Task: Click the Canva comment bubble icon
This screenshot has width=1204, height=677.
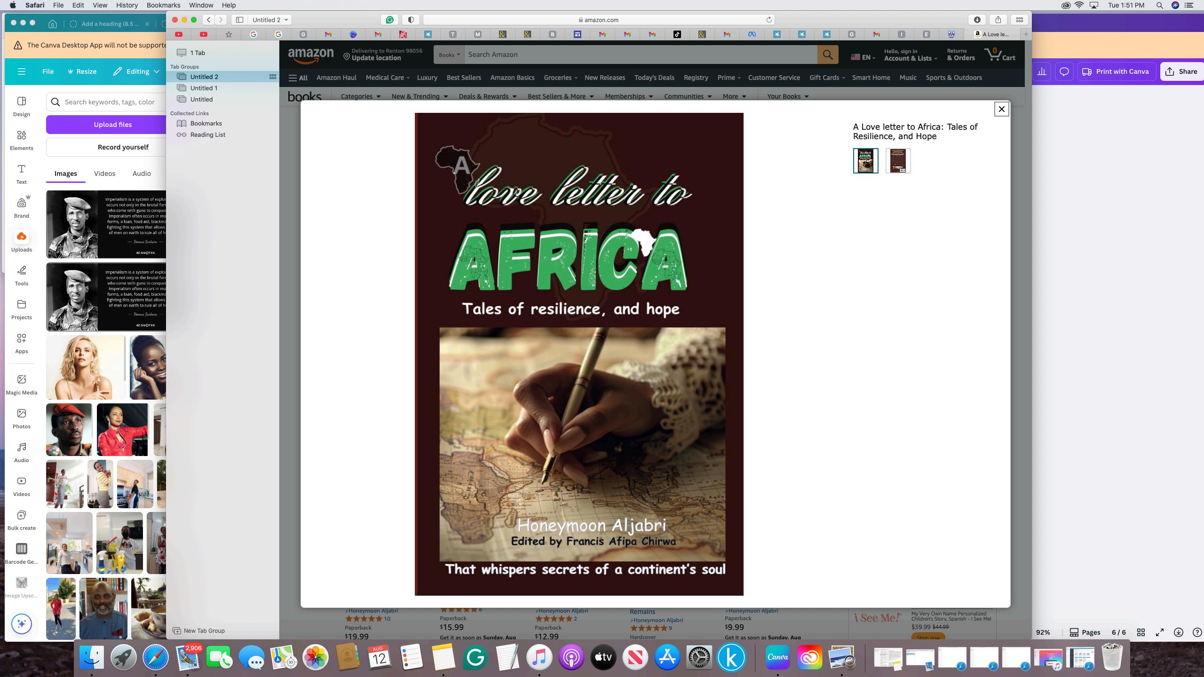Action: [x=1064, y=71]
